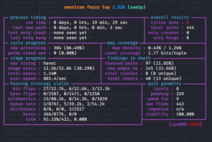Click the red cycles done value 0
The image size is (212, 142).
[188, 23]
